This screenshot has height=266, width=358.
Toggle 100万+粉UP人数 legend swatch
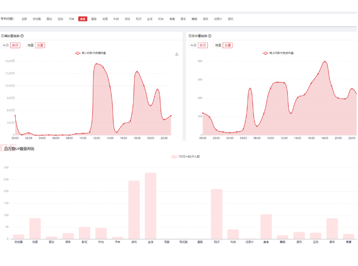(174, 156)
